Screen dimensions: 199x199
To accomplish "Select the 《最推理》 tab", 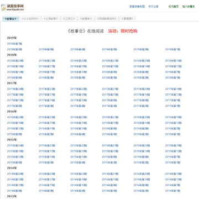I will (128, 19).
